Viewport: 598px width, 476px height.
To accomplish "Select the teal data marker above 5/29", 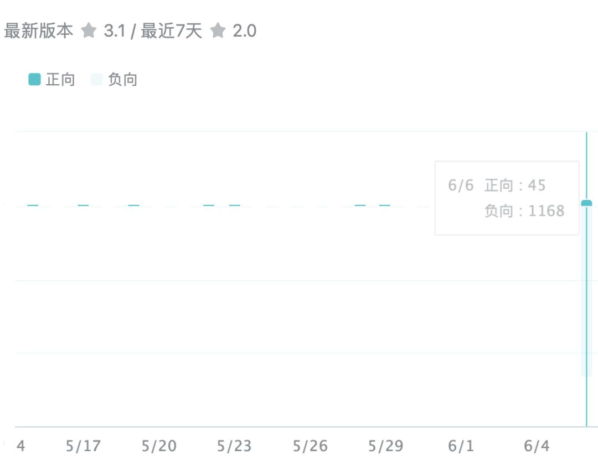I will 385,205.
